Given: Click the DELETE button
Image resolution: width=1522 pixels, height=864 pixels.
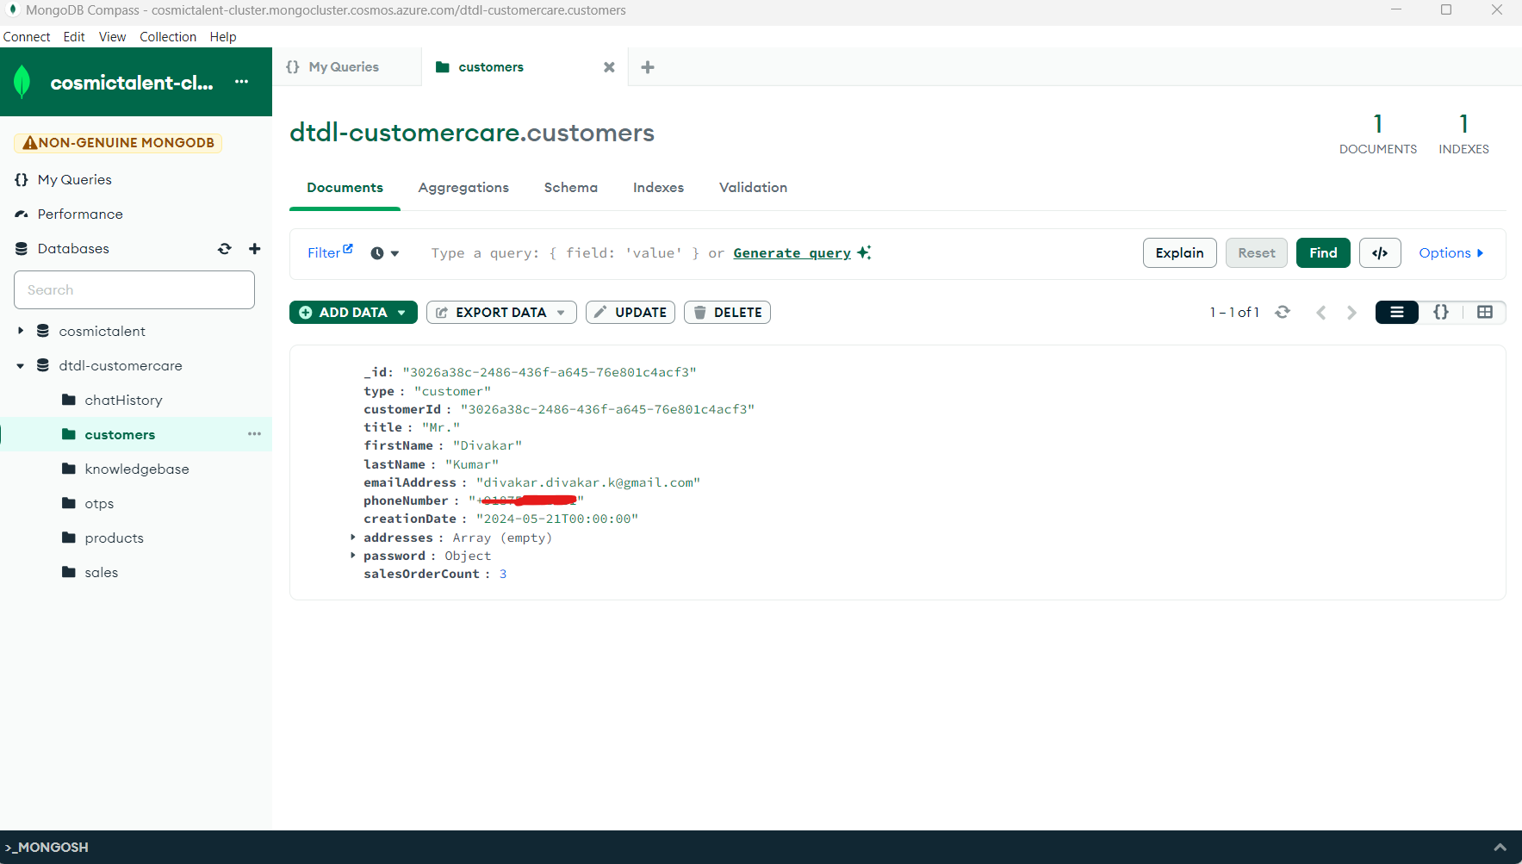Looking at the screenshot, I should (x=727, y=312).
